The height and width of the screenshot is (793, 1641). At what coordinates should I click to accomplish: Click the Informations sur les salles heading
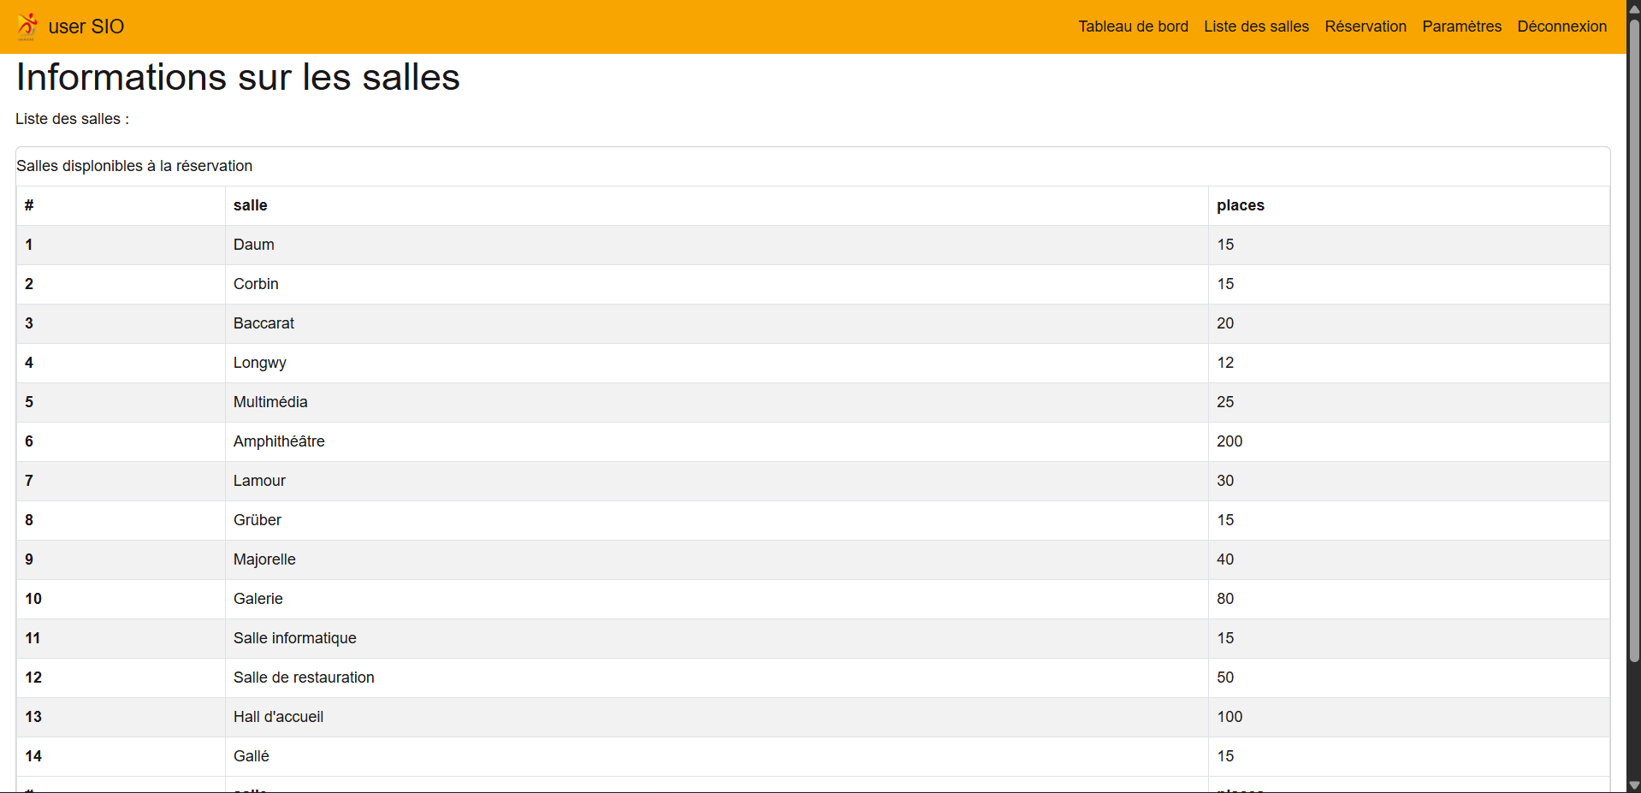click(237, 77)
